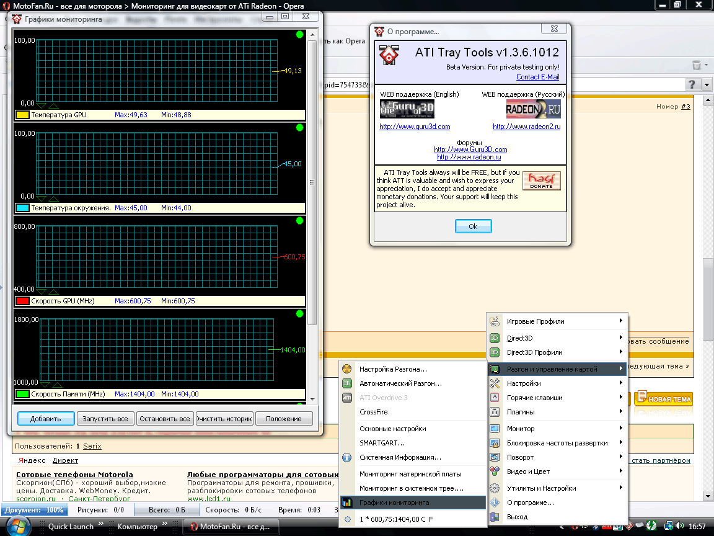This screenshot has height=536, width=714.
Task: Click the monitoring graphs scrollbar down arrow
Action: point(312,400)
